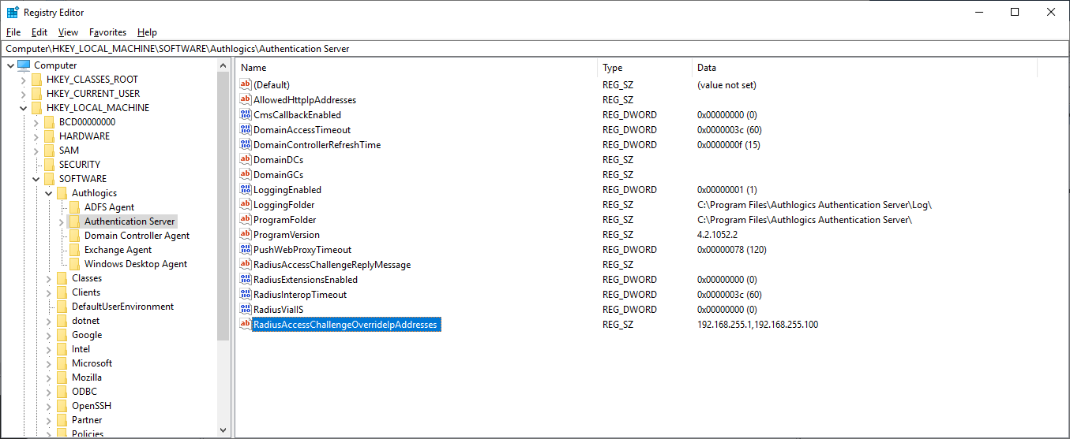
Task: Click the tree pane scroll down arrow
Action: [223, 430]
